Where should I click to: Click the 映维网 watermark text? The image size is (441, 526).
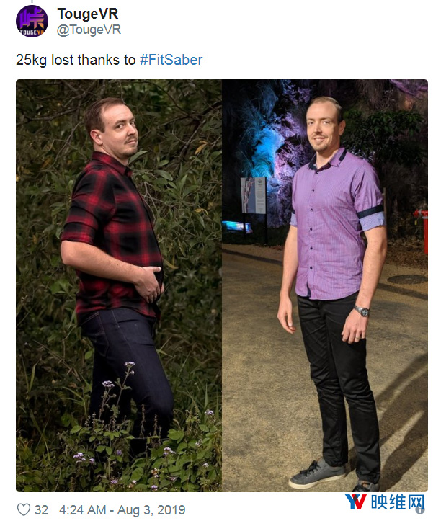398,502
